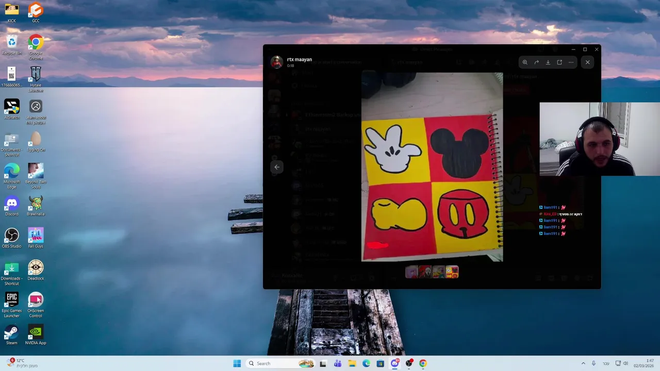The width and height of the screenshot is (660, 371).
Task: Launch Brawlhalla from the desktop
Action: click(x=36, y=206)
